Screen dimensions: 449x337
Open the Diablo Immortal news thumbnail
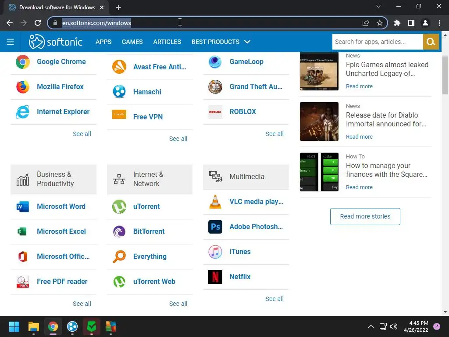(319, 122)
